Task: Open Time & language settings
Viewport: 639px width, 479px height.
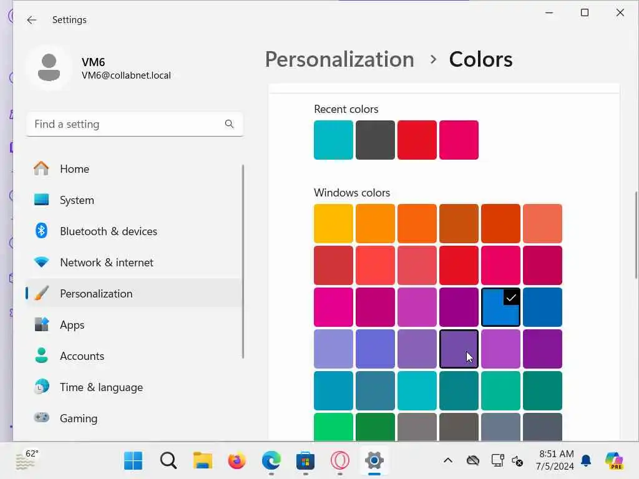Action: 101,387
